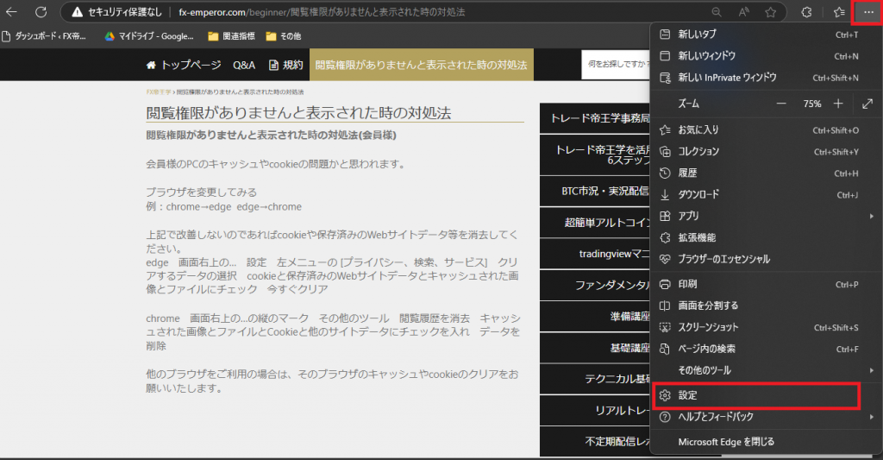The height and width of the screenshot is (460, 883).
Task: Open トレード帝王学事務局 sidebar button
Action: tap(595, 118)
